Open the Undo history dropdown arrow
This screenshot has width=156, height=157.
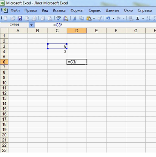pyautogui.click(x=113, y=18)
